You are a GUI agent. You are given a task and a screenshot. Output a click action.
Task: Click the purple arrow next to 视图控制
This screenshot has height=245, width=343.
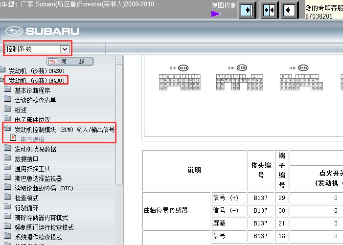tap(215, 14)
